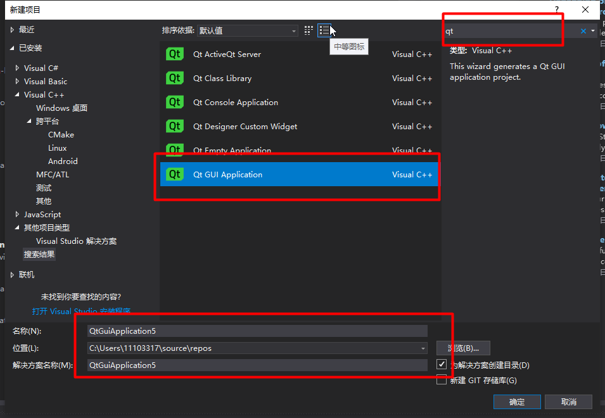Viewport: 605px width, 418px height.
Task: Select the Qt ActiveQt Server template
Action: pos(227,54)
